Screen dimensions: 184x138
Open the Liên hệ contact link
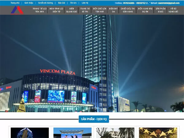point(85,3)
